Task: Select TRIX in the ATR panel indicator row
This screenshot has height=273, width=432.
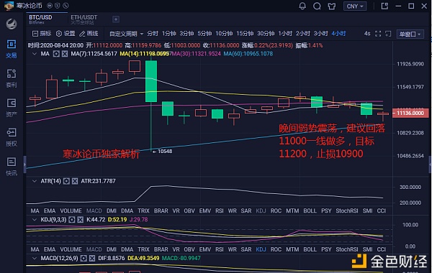Action: coord(143,211)
